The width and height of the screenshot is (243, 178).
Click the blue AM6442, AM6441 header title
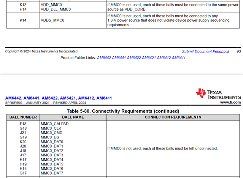click(59, 98)
